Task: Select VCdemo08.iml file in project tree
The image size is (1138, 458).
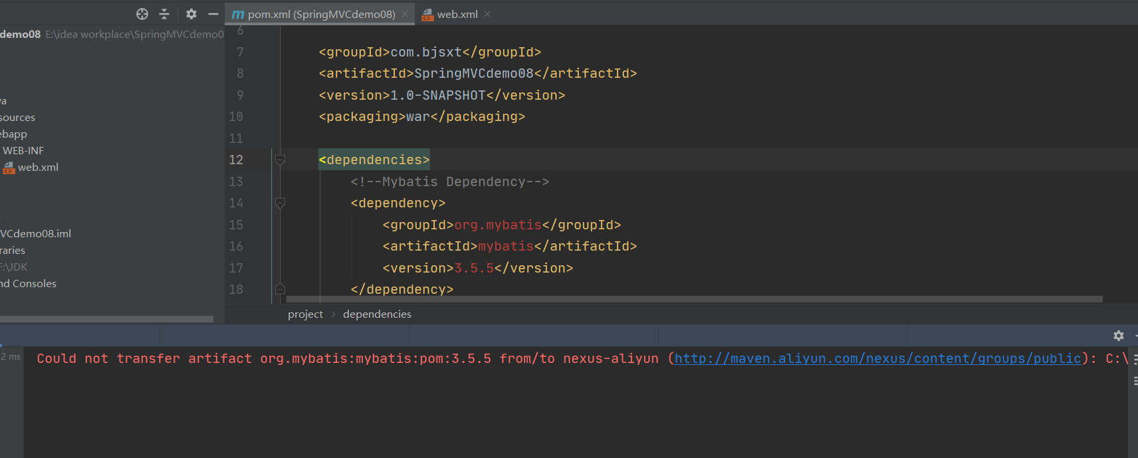Action: click(35, 234)
